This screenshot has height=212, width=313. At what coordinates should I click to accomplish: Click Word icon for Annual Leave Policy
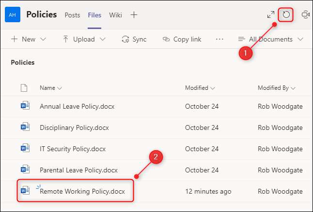[25, 106]
